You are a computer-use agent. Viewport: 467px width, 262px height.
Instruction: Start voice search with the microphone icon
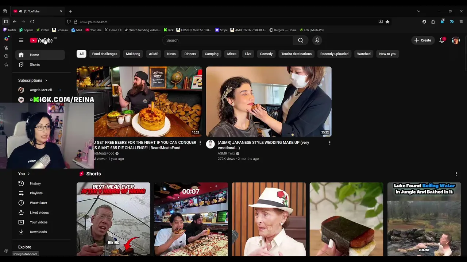pos(317,40)
